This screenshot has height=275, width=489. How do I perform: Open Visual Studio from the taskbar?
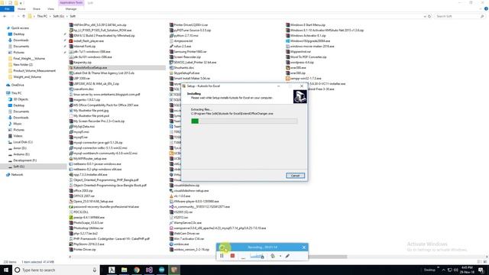pos(149,270)
